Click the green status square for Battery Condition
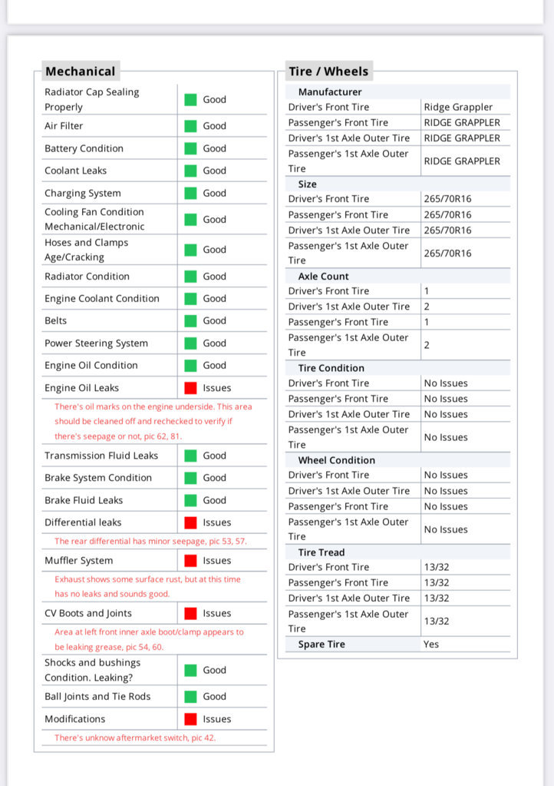 point(190,148)
